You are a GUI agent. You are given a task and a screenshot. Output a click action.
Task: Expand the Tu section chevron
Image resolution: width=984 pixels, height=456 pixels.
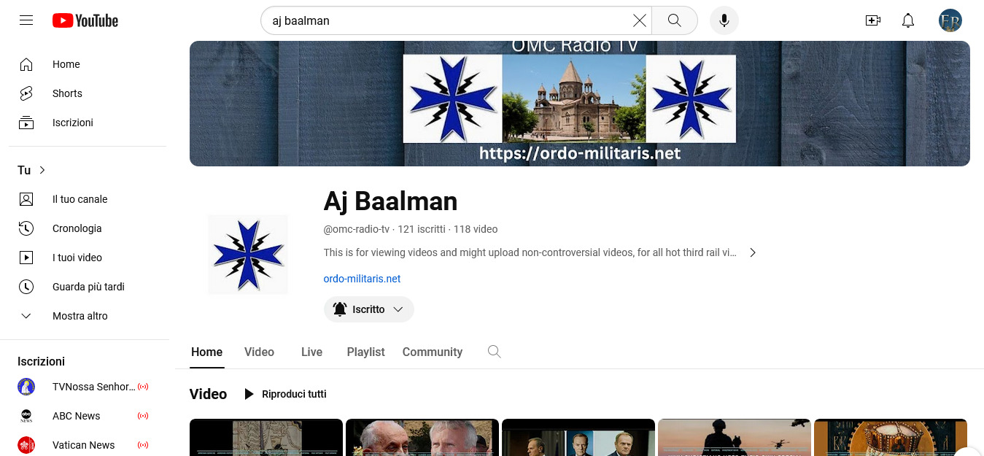42,170
